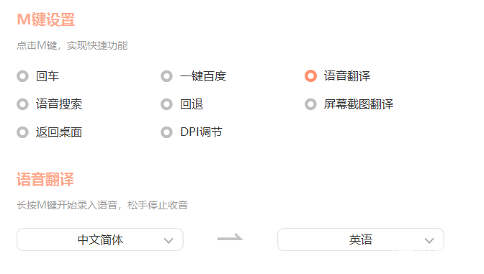Screen dimensions: 484x274
Task: Select the 一键百度 radio option
Action: pos(166,76)
